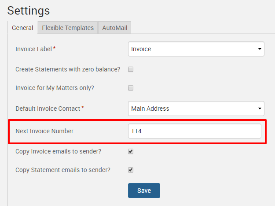Click the Default Invoice Contact label text
Image resolution: width=275 pixels, height=206 pixels.
point(48,108)
